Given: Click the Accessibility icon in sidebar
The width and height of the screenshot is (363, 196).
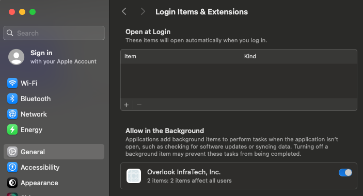Looking at the screenshot, I should tap(12, 167).
